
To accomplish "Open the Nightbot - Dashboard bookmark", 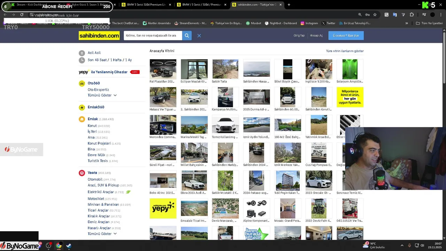I will pos(280,23).
